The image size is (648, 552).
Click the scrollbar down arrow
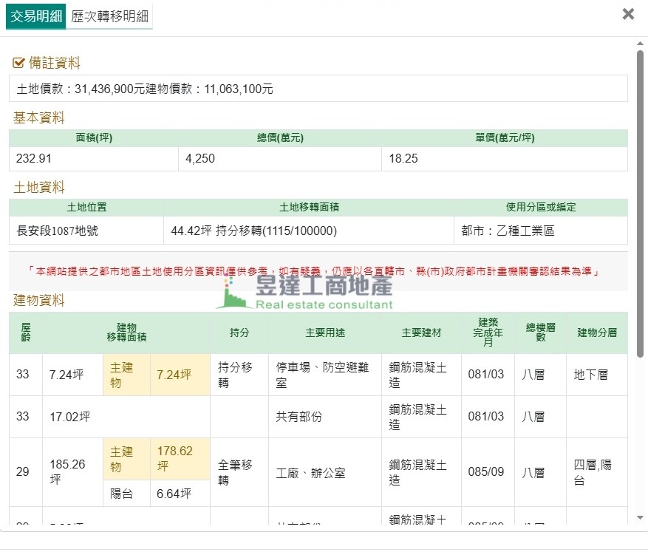point(640,518)
